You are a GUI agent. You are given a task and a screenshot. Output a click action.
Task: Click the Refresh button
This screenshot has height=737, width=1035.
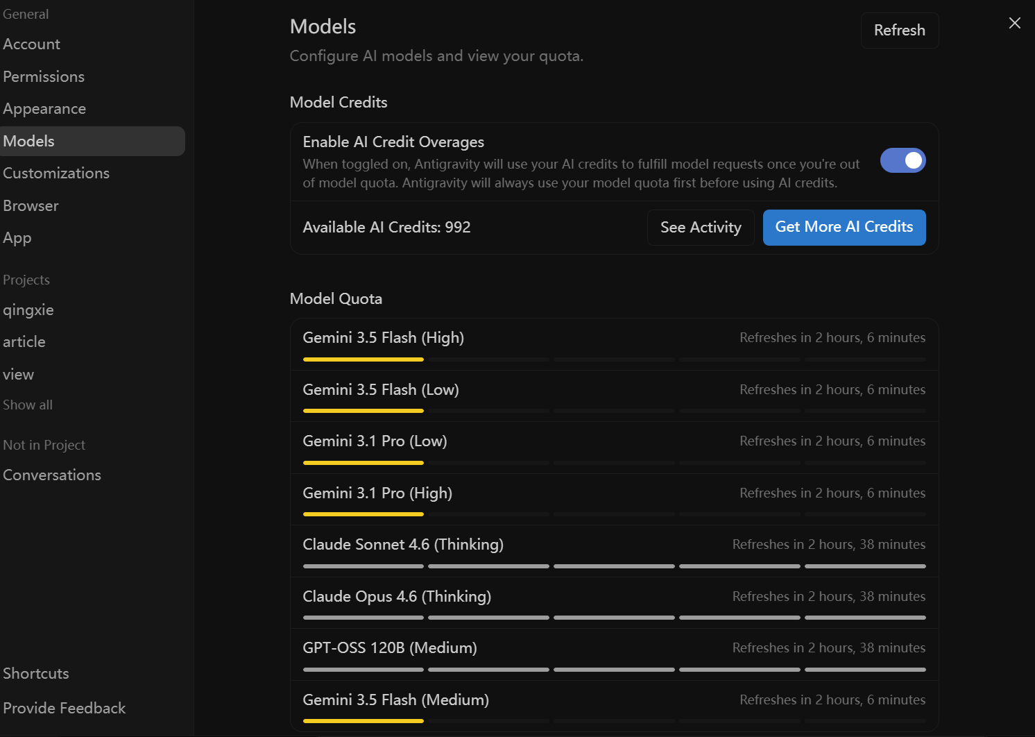[900, 31]
